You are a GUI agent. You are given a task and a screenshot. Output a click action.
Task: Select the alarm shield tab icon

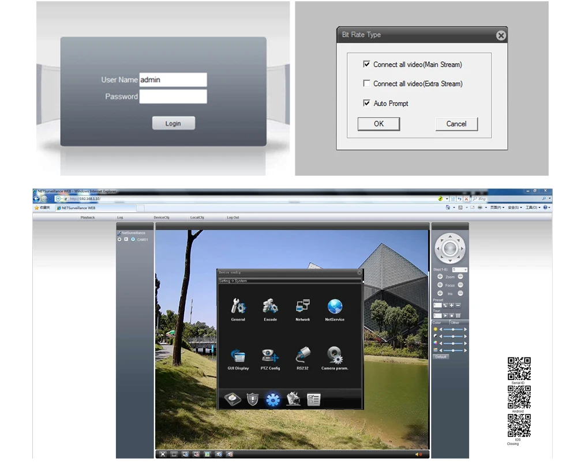pyautogui.click(x=253, y=399)
